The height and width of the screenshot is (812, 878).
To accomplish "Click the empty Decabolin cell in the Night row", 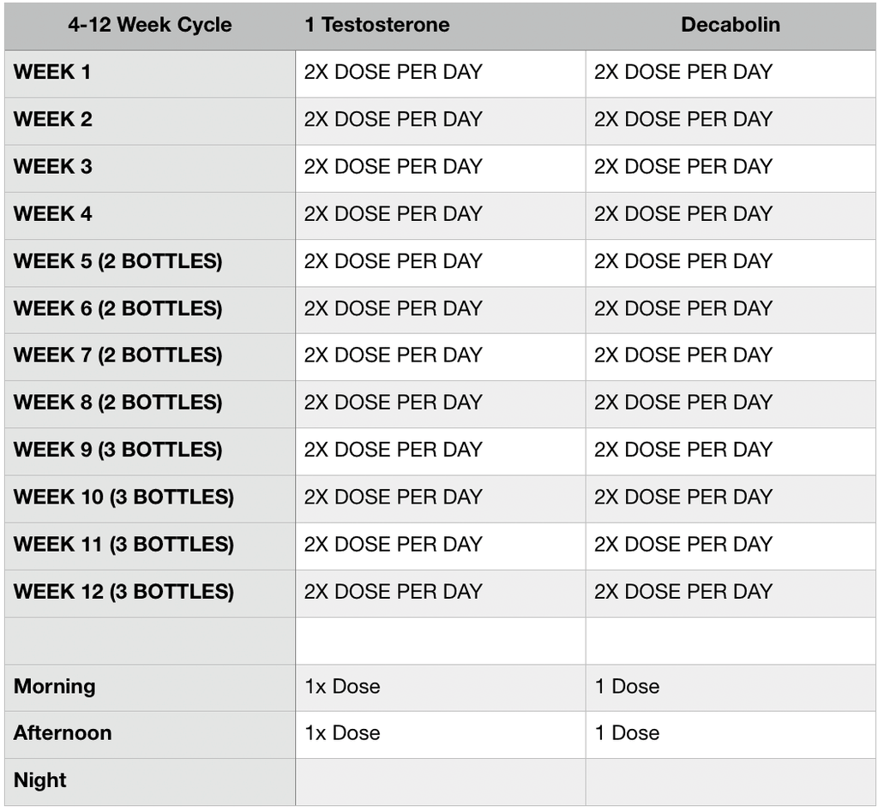I will (731, 781).
